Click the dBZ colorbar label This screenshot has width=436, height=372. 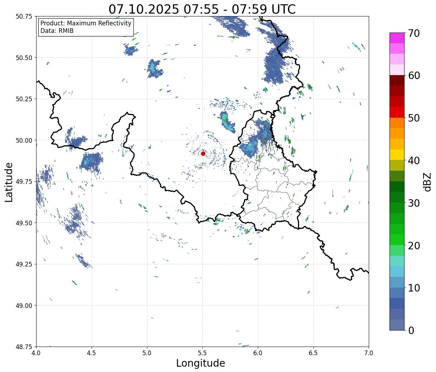[427, 182]
